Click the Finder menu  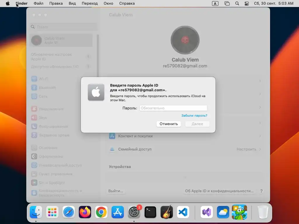[21, 3]
